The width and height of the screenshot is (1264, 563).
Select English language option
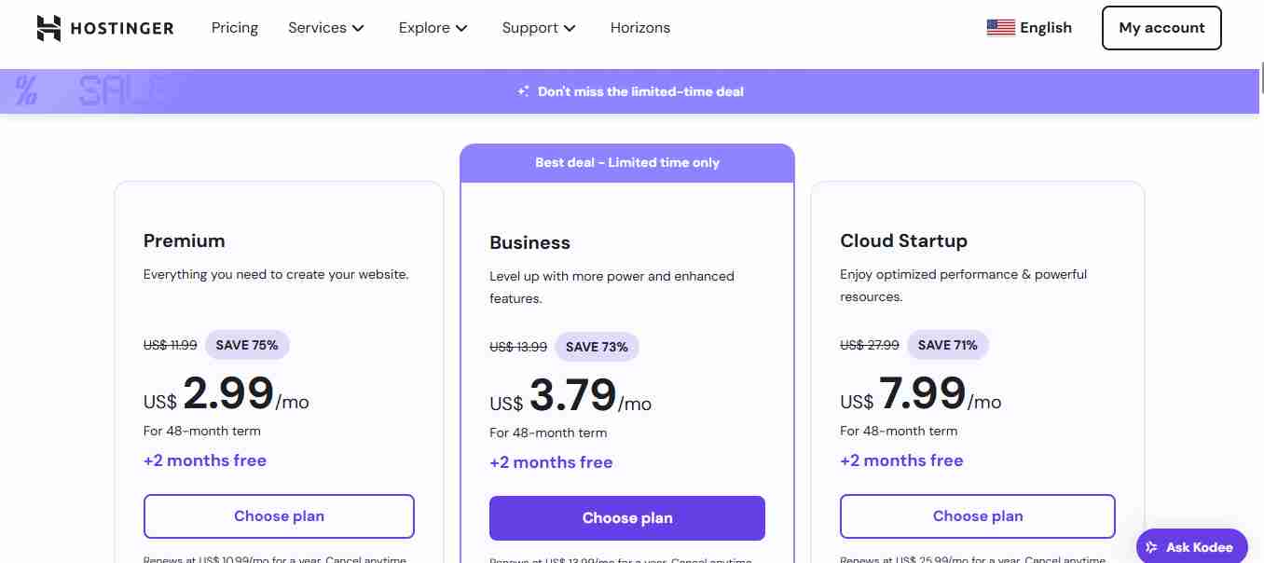click(1045, 28)
